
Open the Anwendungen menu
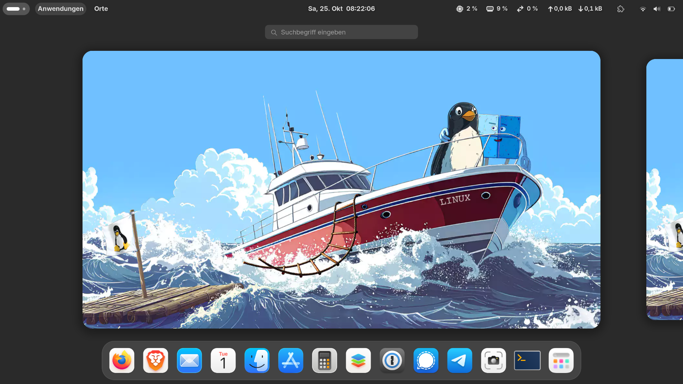tap(60, 9)
